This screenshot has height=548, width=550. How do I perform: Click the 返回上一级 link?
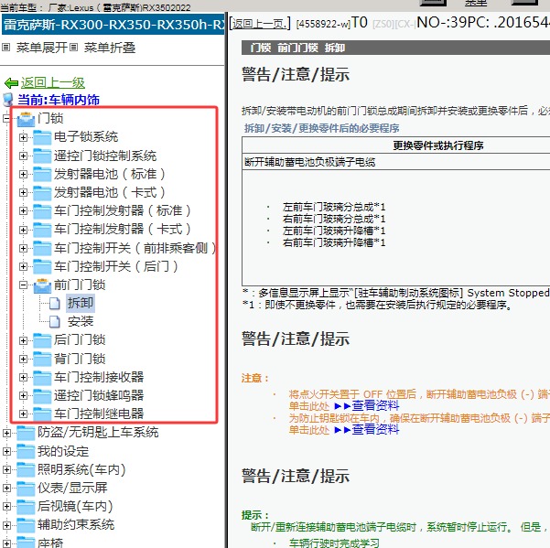pyautogui.click(x=52, y=82)
